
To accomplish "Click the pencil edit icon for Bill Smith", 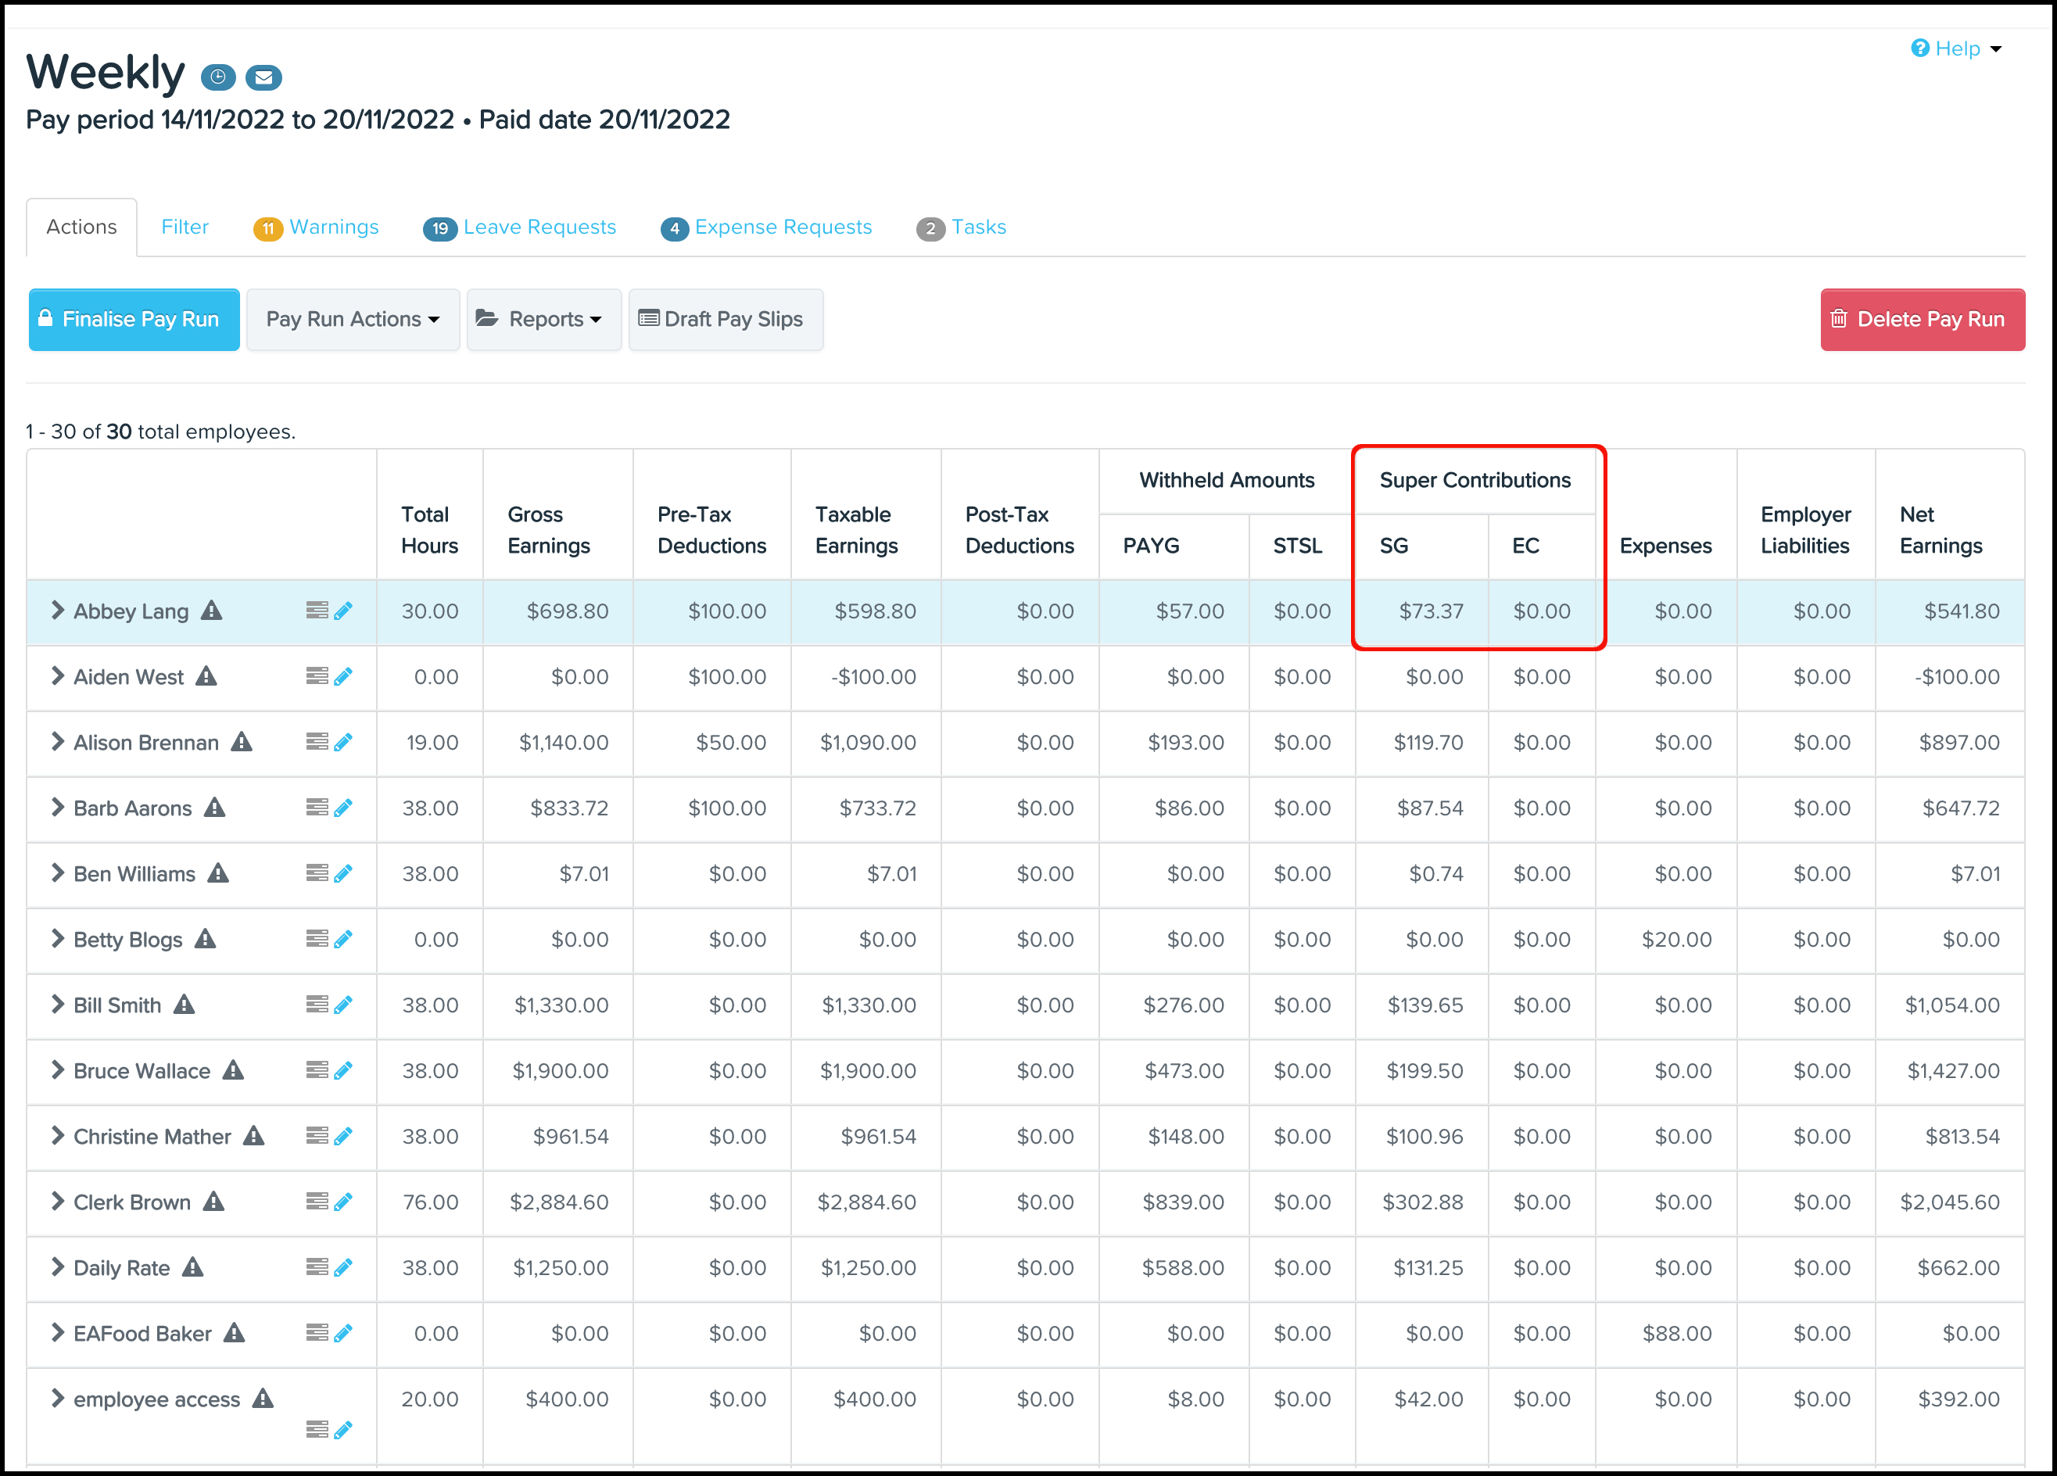I will pos(342,1005).
